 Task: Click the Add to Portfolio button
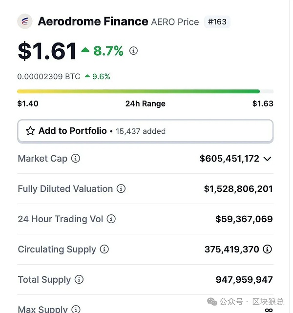(145, 131)
